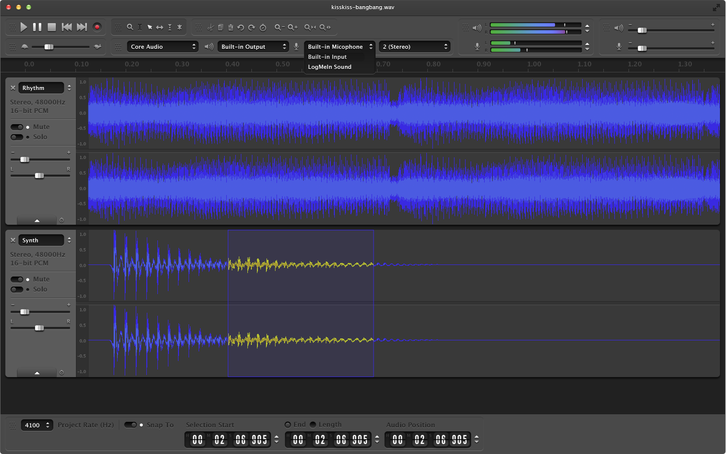726x454 pixels.
Task: Hit the red Record button
Action: 98,27
